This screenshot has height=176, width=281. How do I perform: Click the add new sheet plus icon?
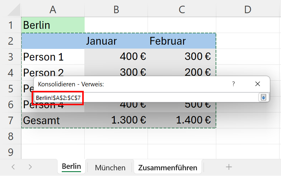tap(229, 167)
